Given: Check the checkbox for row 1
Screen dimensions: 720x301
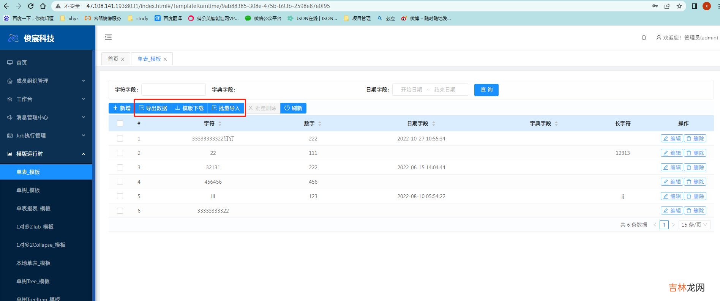Looking at the screenshot, I should (x=120, y=139).
